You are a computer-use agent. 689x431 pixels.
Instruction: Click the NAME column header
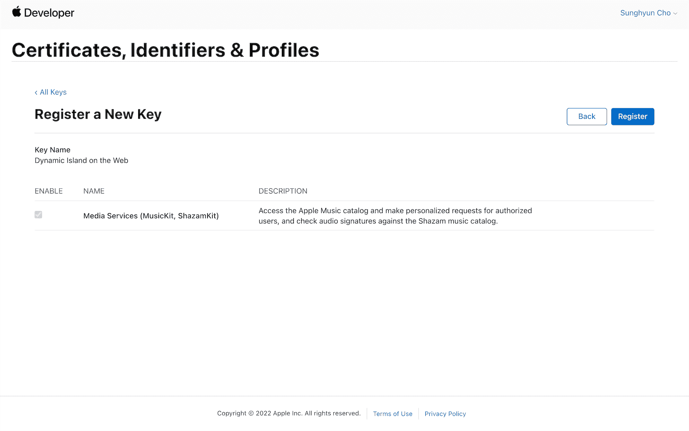point(94,191)
